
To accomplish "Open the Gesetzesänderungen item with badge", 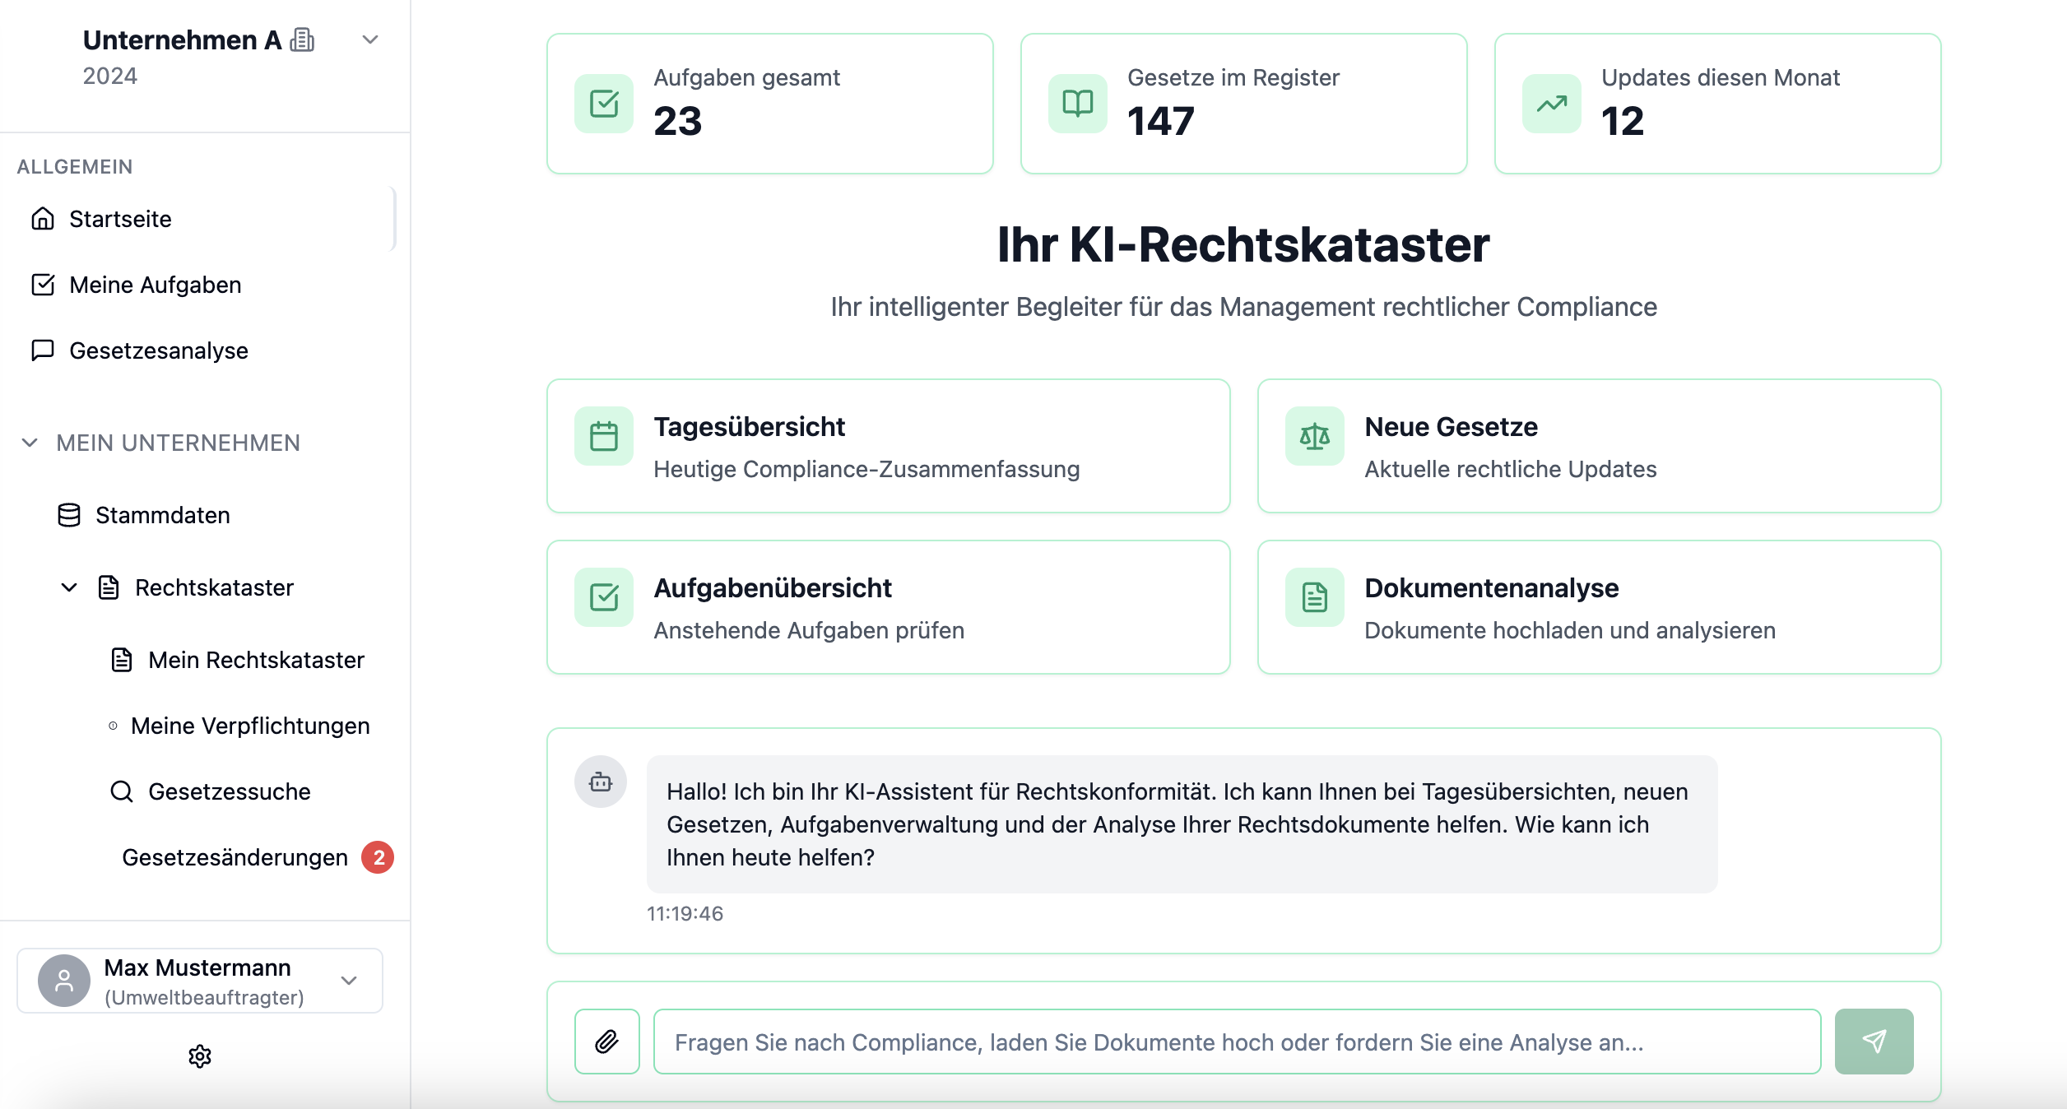I will (x=235, y=857).
